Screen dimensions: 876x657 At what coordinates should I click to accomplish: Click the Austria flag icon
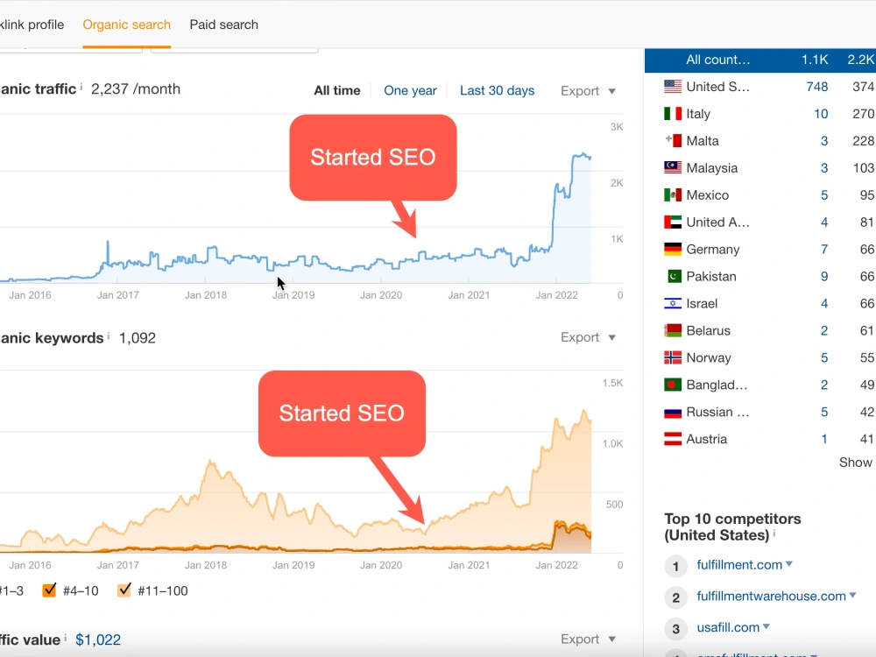673,439
